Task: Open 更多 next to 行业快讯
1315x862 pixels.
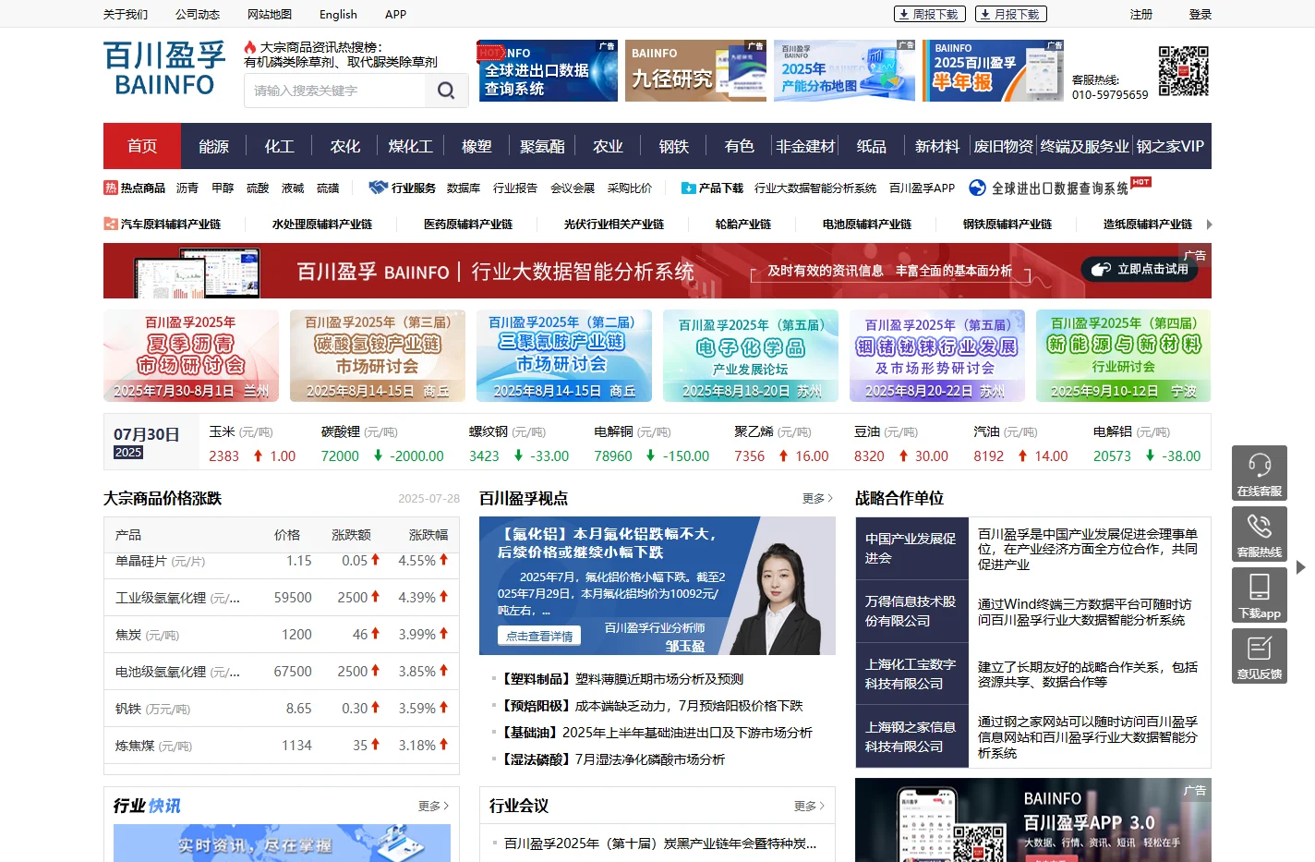Action: (x=433, y=806)
